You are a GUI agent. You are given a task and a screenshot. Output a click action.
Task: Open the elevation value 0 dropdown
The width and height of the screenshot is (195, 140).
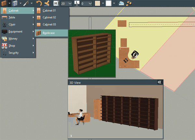[91, 4]
